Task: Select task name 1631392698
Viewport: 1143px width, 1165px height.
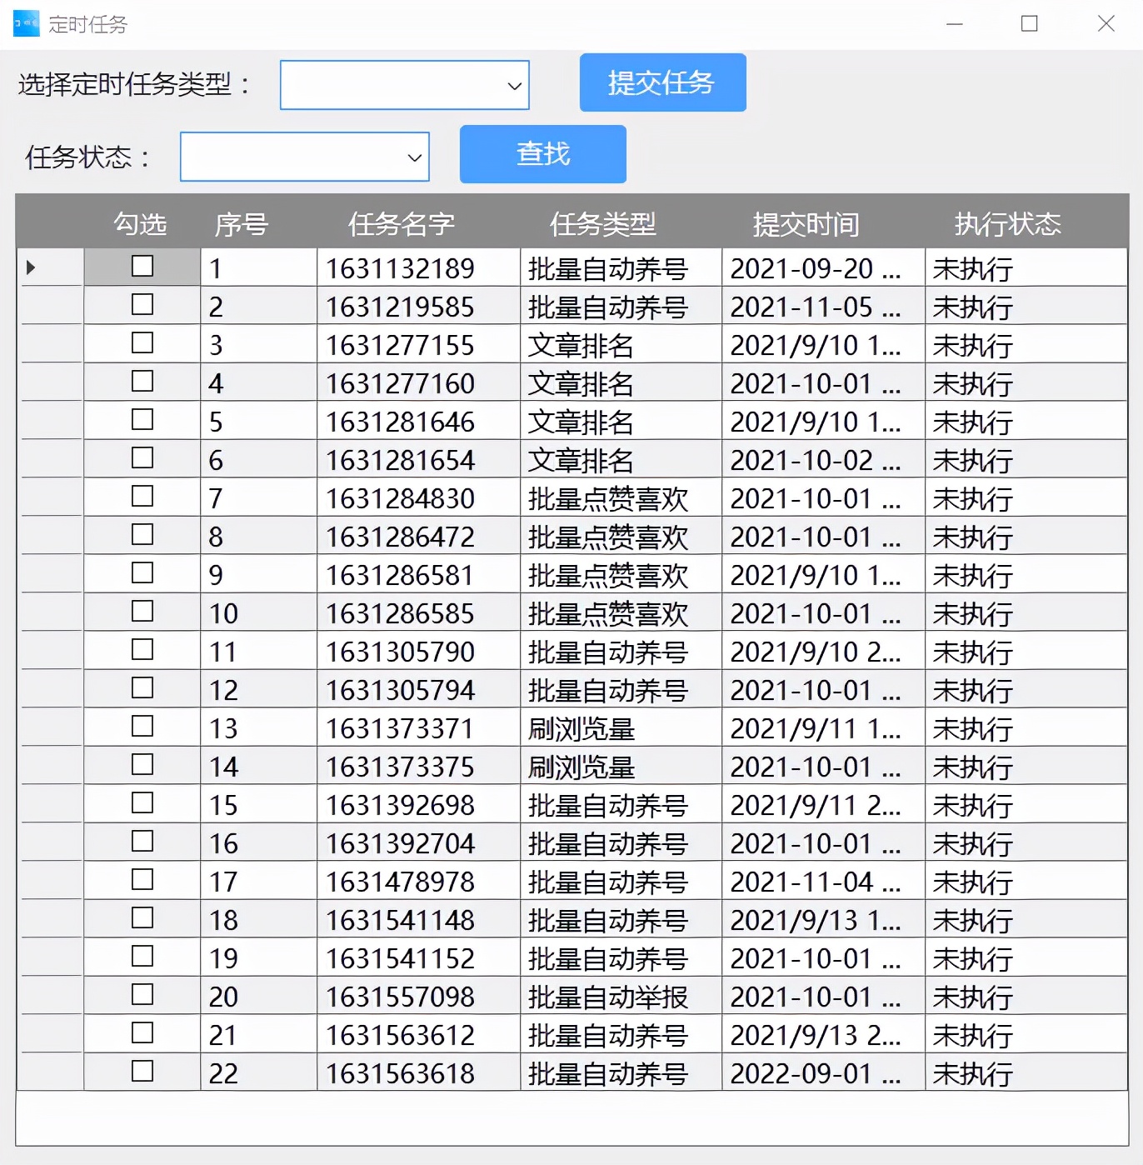Action: click(418, 805)
